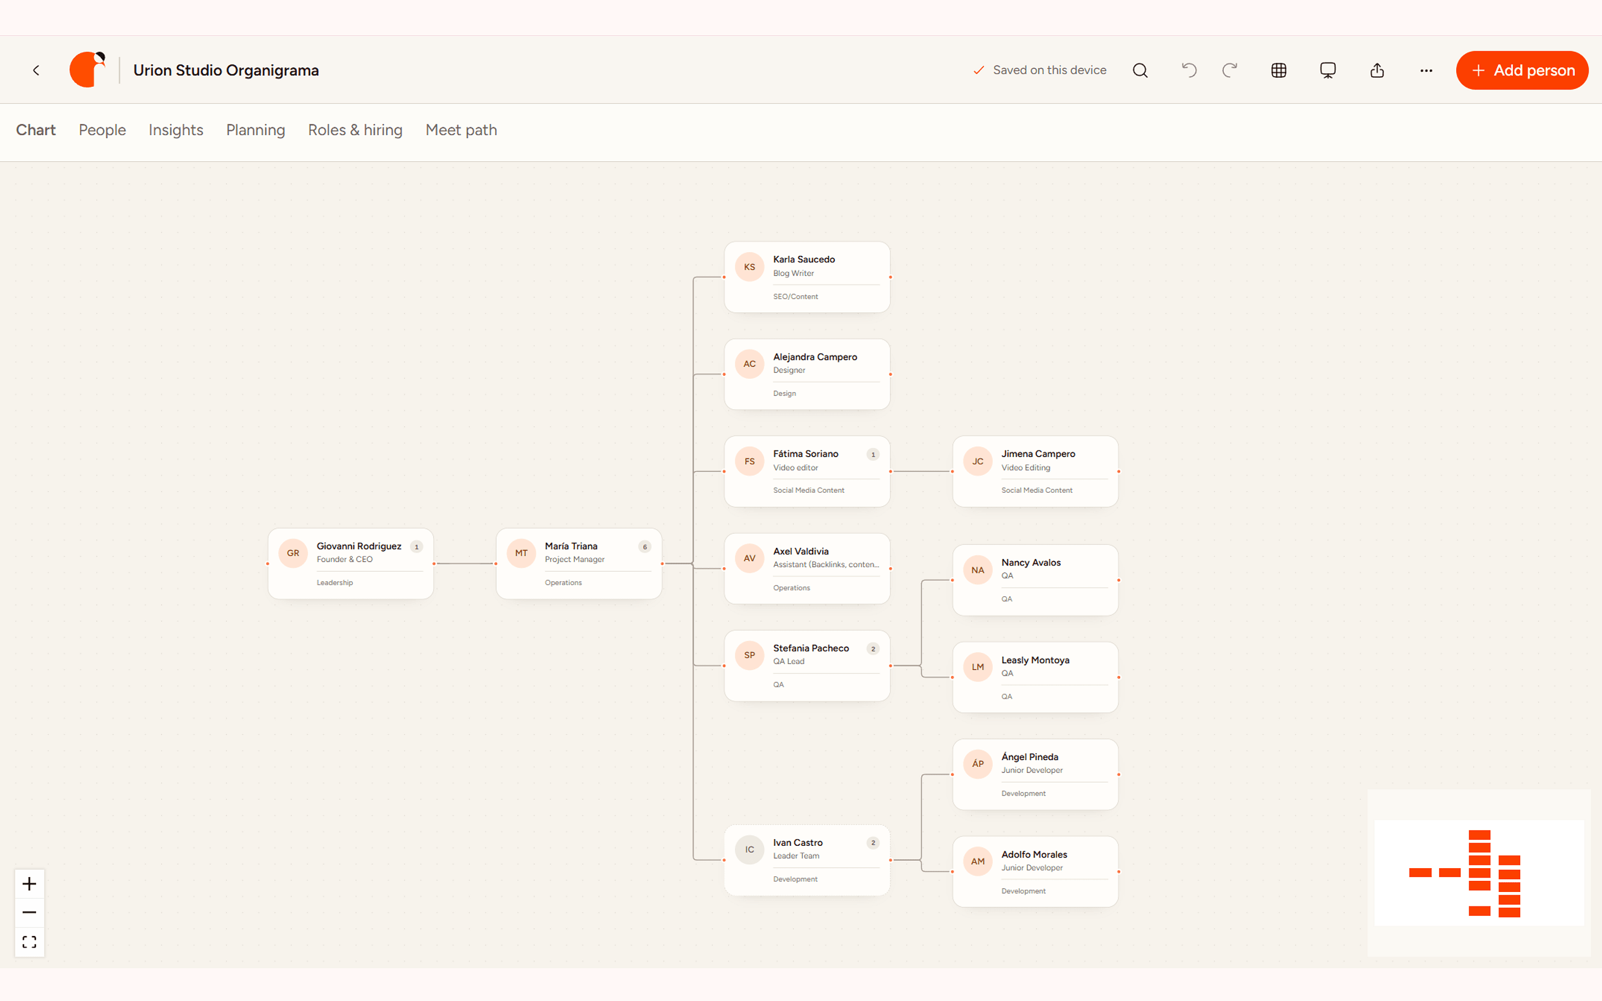Click the Leasly Montoya name
This screenshot has width=1602, height=1001.
[1035, 660]
